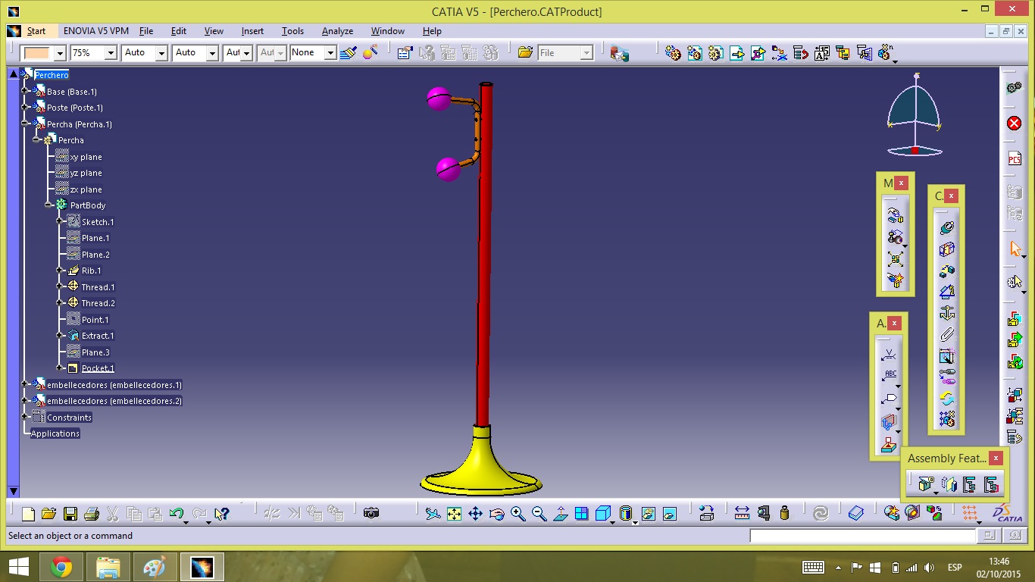Screen dimensions: 1035x582
Task: Click the fill color swatch
Action: (37, 53)
